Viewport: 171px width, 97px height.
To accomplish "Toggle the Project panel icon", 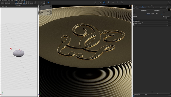I will point(104,3).
